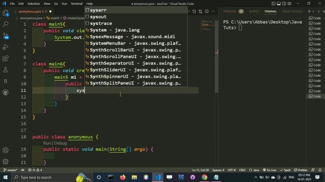Change line ending via CRLF
The height and width of the screenshot is (182, 325).
(x=242, y=170)
